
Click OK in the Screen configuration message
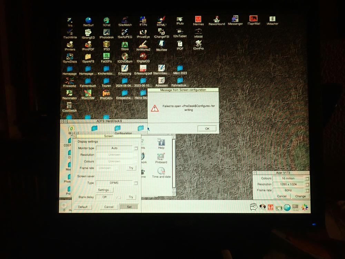[207, 128]
